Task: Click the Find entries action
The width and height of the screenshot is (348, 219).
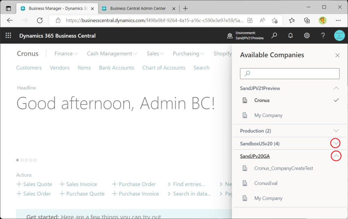Action: tap(186, 184)
